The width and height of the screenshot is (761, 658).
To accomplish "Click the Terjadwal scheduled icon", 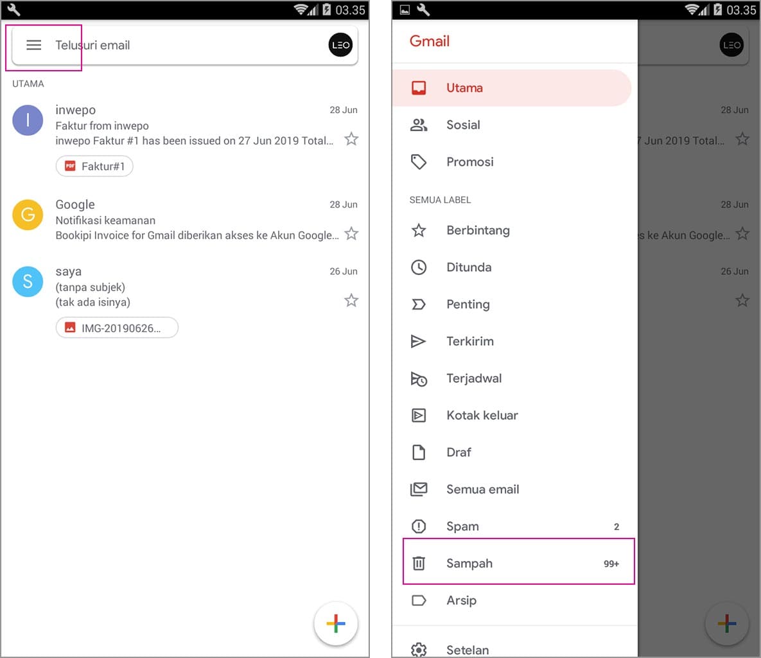I will (419, 378).
